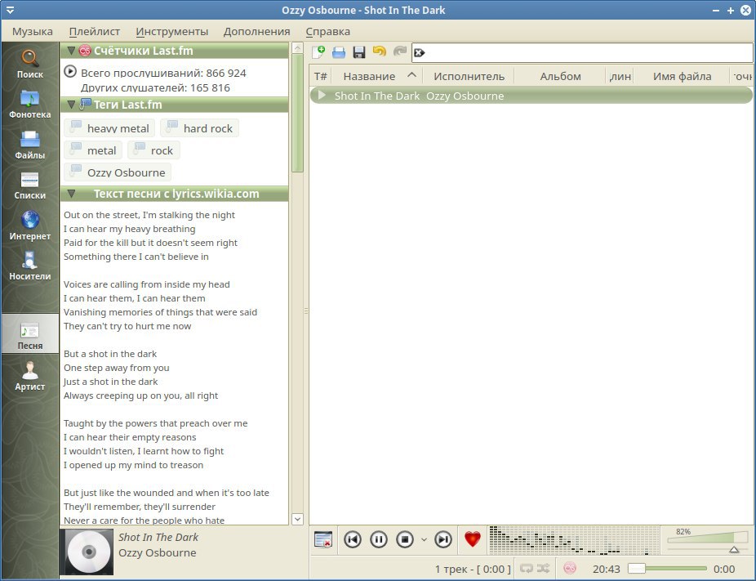
Task: Open the Музыка menu
Action: 33,31
